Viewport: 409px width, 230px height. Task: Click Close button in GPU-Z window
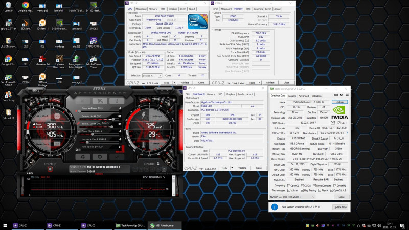pyautogui.click(x=342, y=197)
